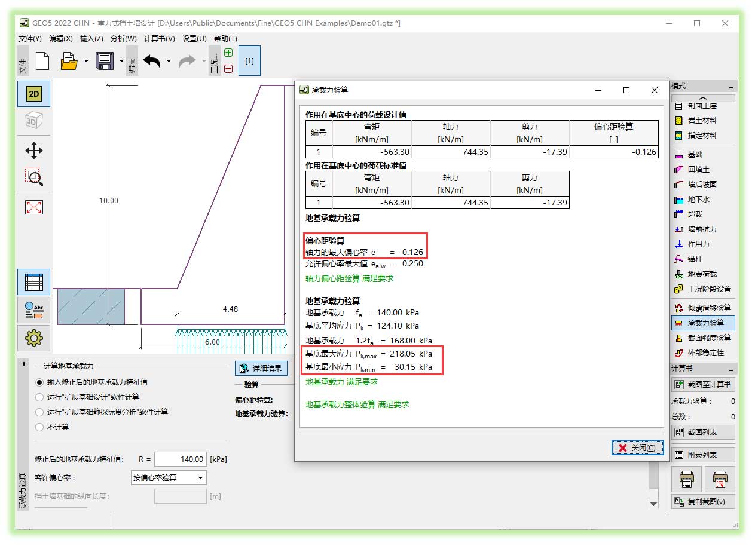Screen dimensions: 755x546
Task: Add a construction stage with green plus
Action: [228, 53]
